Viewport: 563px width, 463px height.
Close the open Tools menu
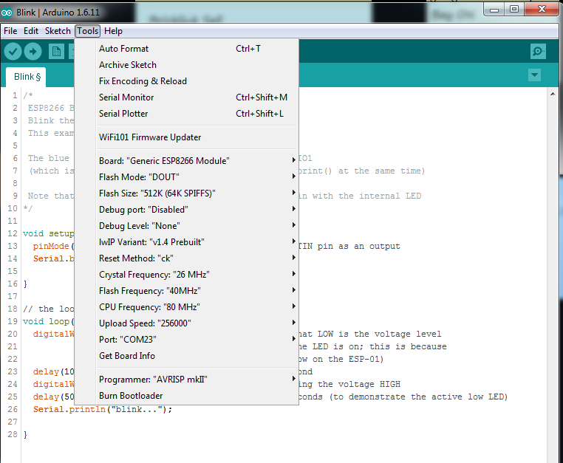(x=88, y=31)
